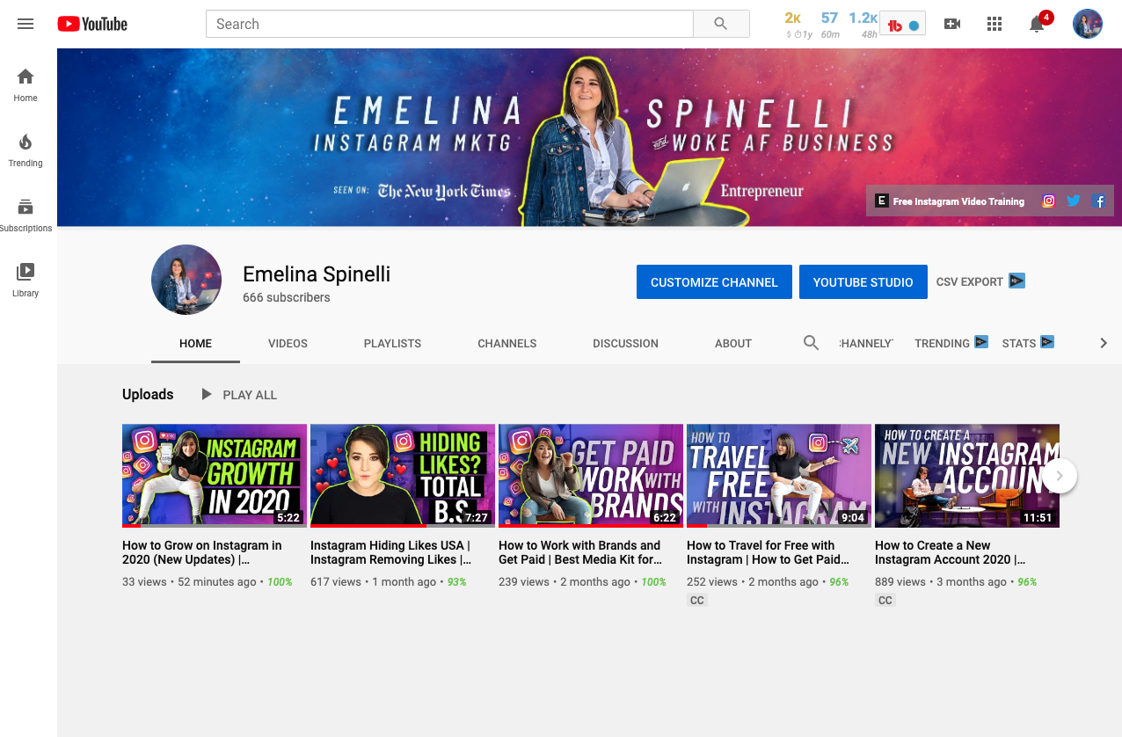The height and width of the screenshot is (737, 1122).
Task: Click the create video camera icon
Action: 952,24
